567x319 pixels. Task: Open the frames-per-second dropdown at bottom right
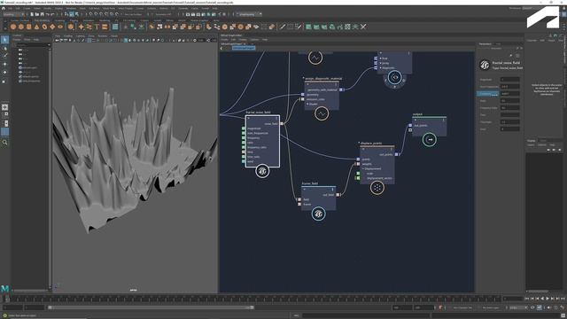518,307
